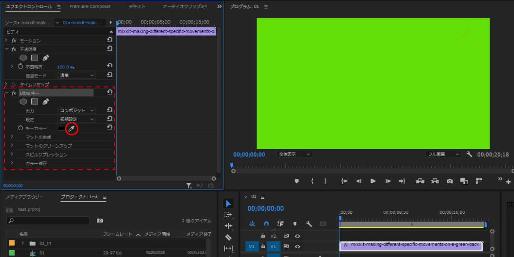Select pen mask tool under Ultra Key

[46, 102]
